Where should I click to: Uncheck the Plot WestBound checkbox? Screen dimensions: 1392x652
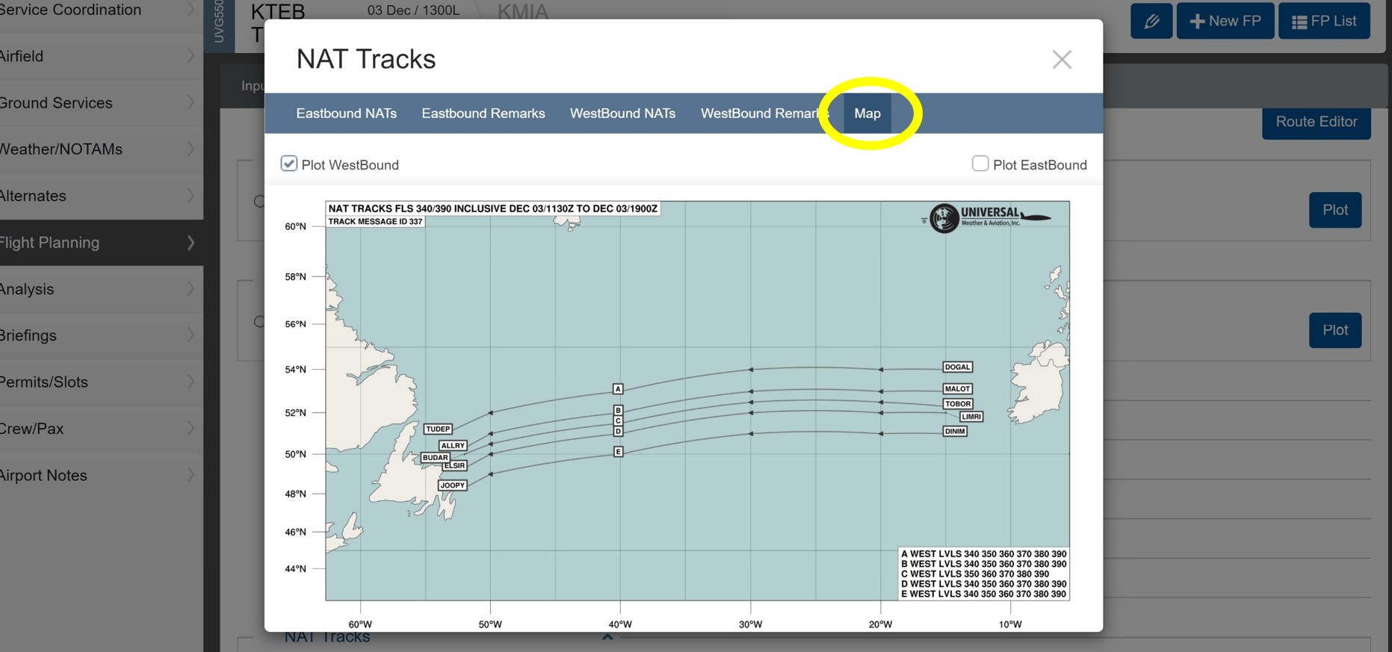(x=289, y=164)
